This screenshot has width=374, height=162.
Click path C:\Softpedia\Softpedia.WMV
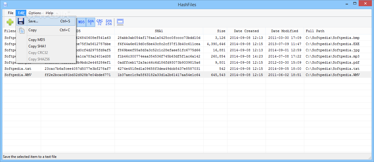pyautogui.click(x=333, y=75)
